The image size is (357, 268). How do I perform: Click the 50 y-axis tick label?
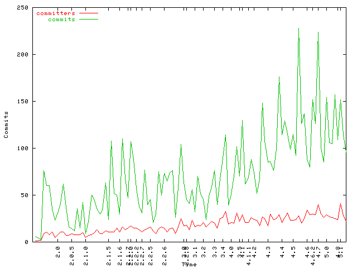[x=25, y=195]
